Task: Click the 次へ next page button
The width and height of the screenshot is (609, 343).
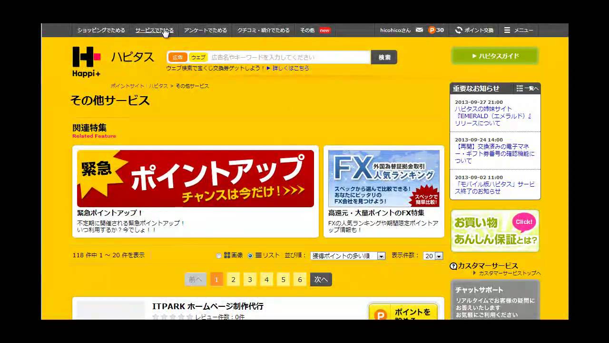Action: point(321,280)
